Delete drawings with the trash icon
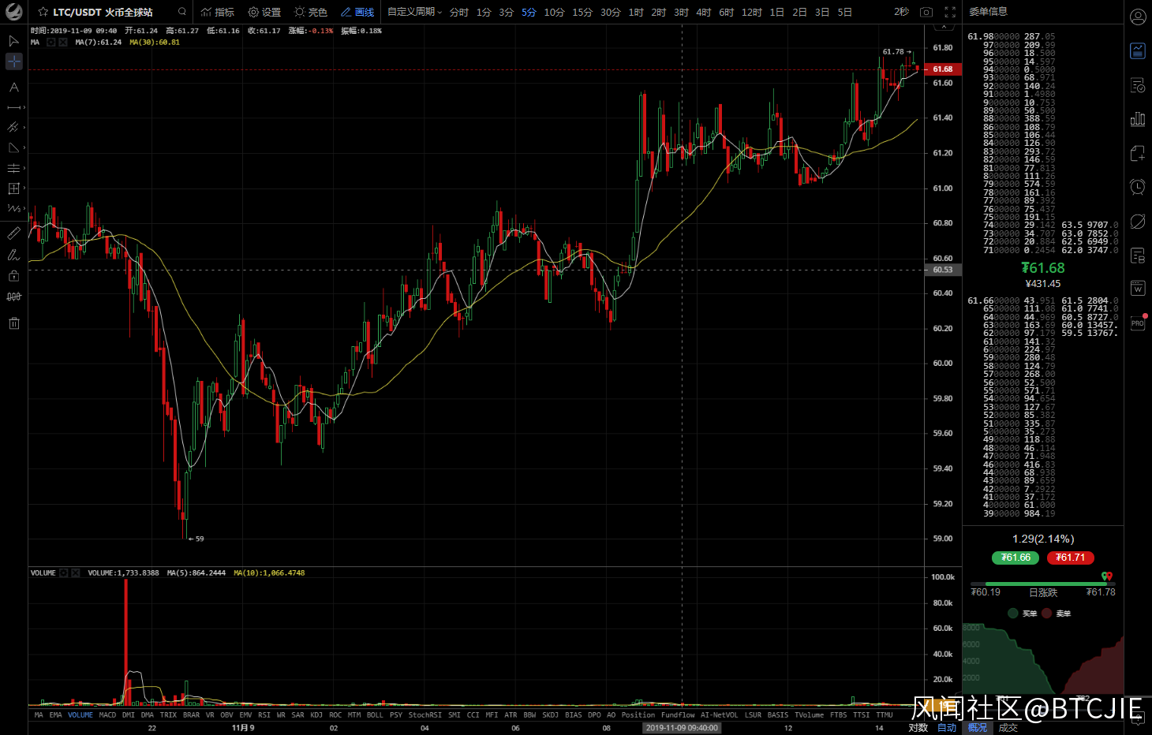This screenshot has height=735, width=1152. 13,323
